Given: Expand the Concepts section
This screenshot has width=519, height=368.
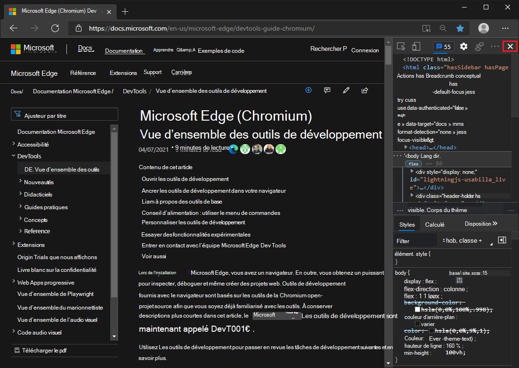Looking at the screenshot, I should click(x=21, y=219).
